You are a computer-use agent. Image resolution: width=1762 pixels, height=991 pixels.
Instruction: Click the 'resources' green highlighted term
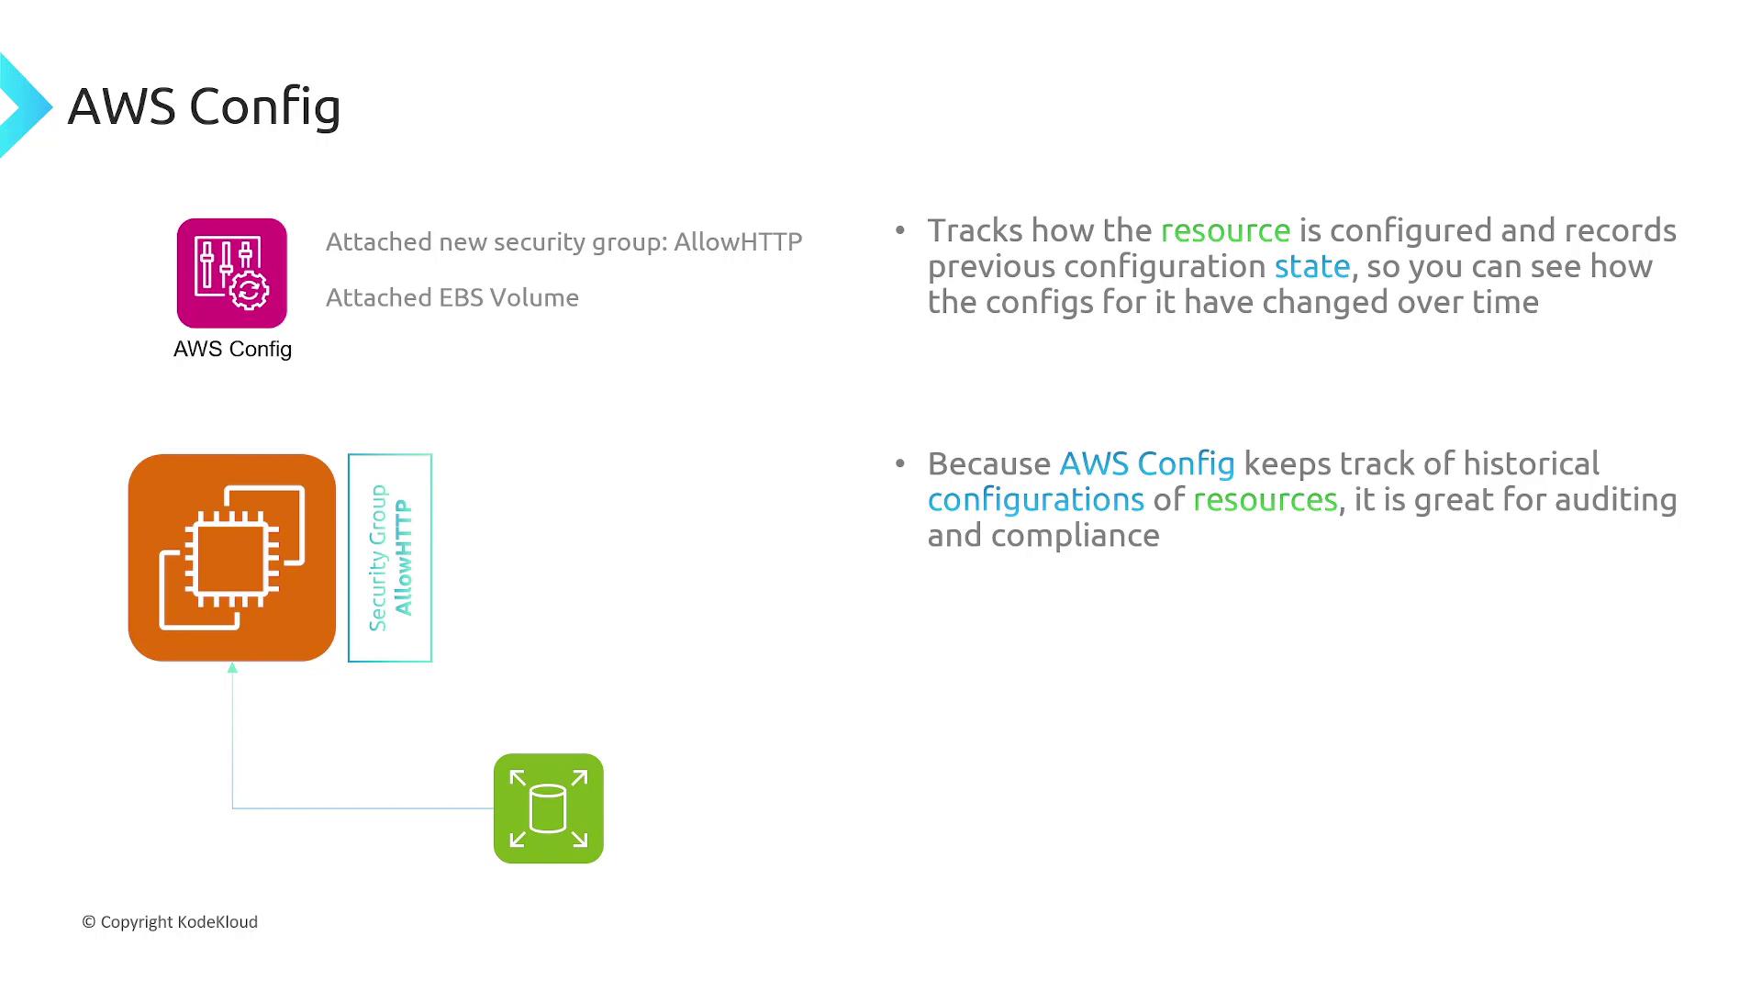(1265, 500)
